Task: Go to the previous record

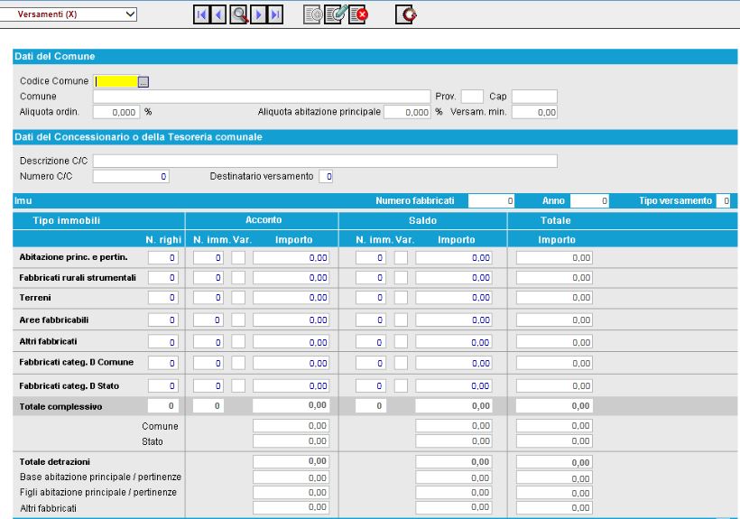Action: tap(221, 14)
